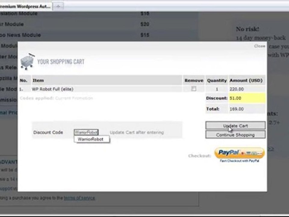Open a new browser tab with the plus button
Viewport: 289px width, 217px height.
coord(58,7)
